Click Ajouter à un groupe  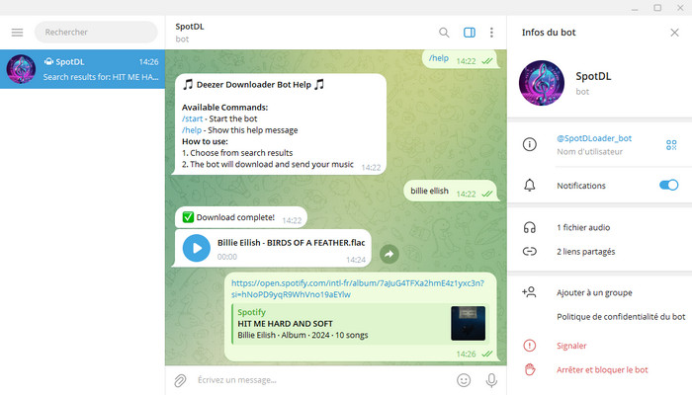pyautogui.click(x=594, y=292)
